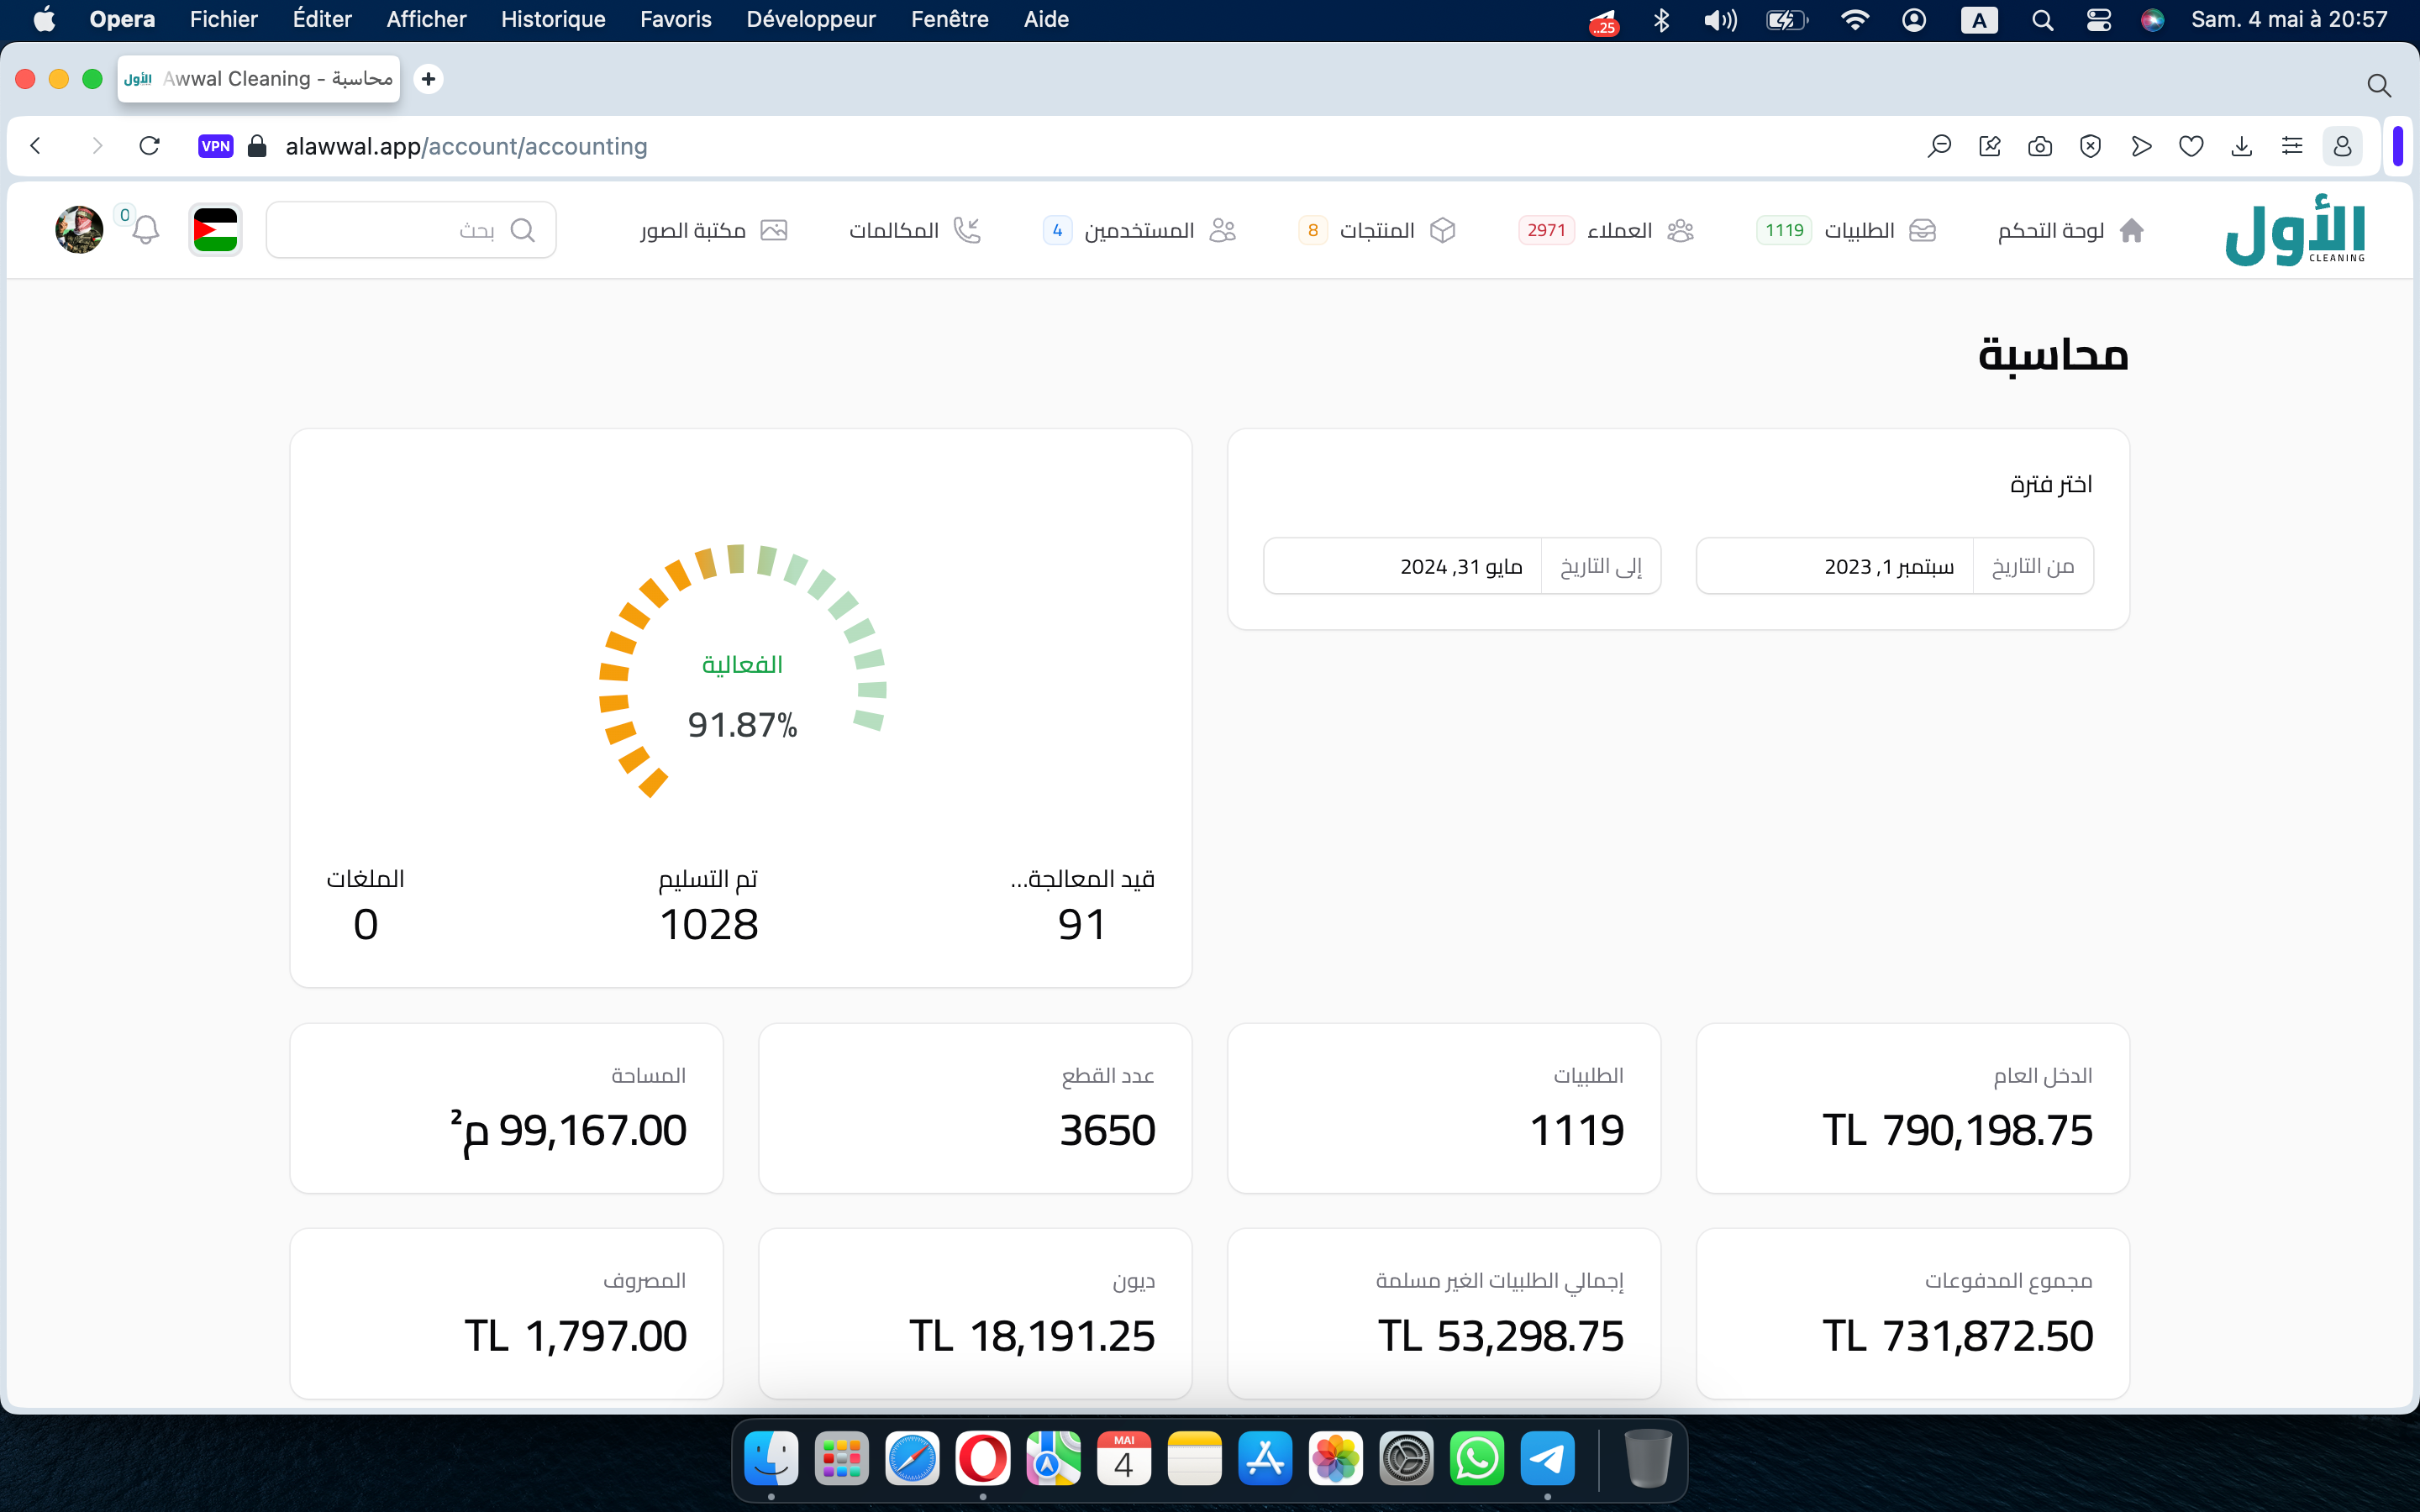Click the heart bookmark icon in toolbar

pos(2191,147)
